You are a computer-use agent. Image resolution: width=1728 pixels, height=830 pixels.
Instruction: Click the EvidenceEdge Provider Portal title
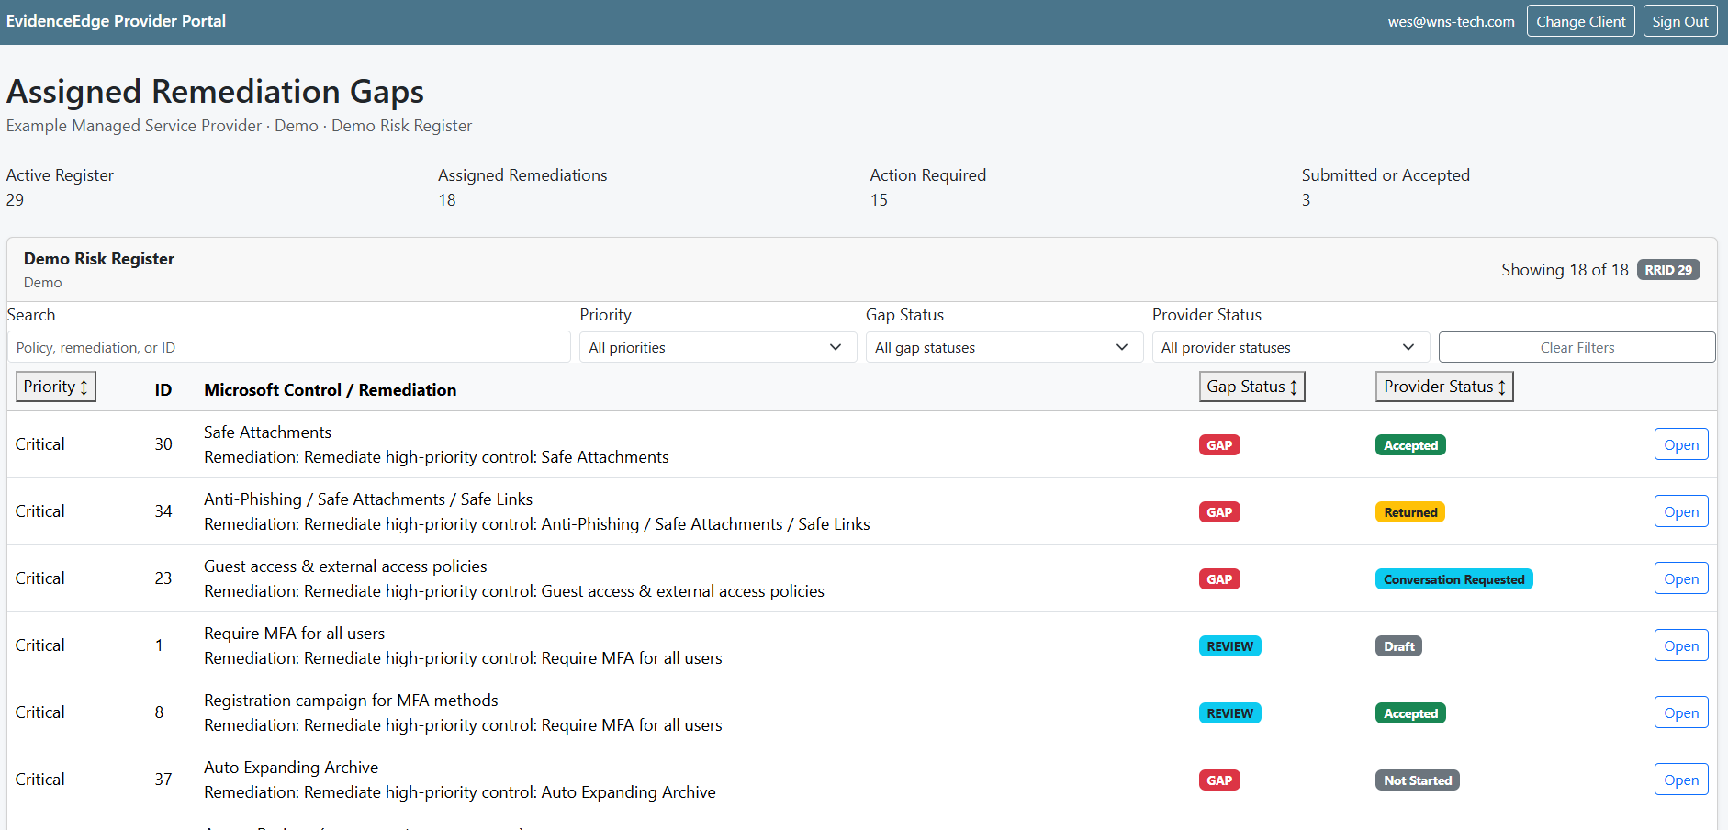click(x=116, y=21)
